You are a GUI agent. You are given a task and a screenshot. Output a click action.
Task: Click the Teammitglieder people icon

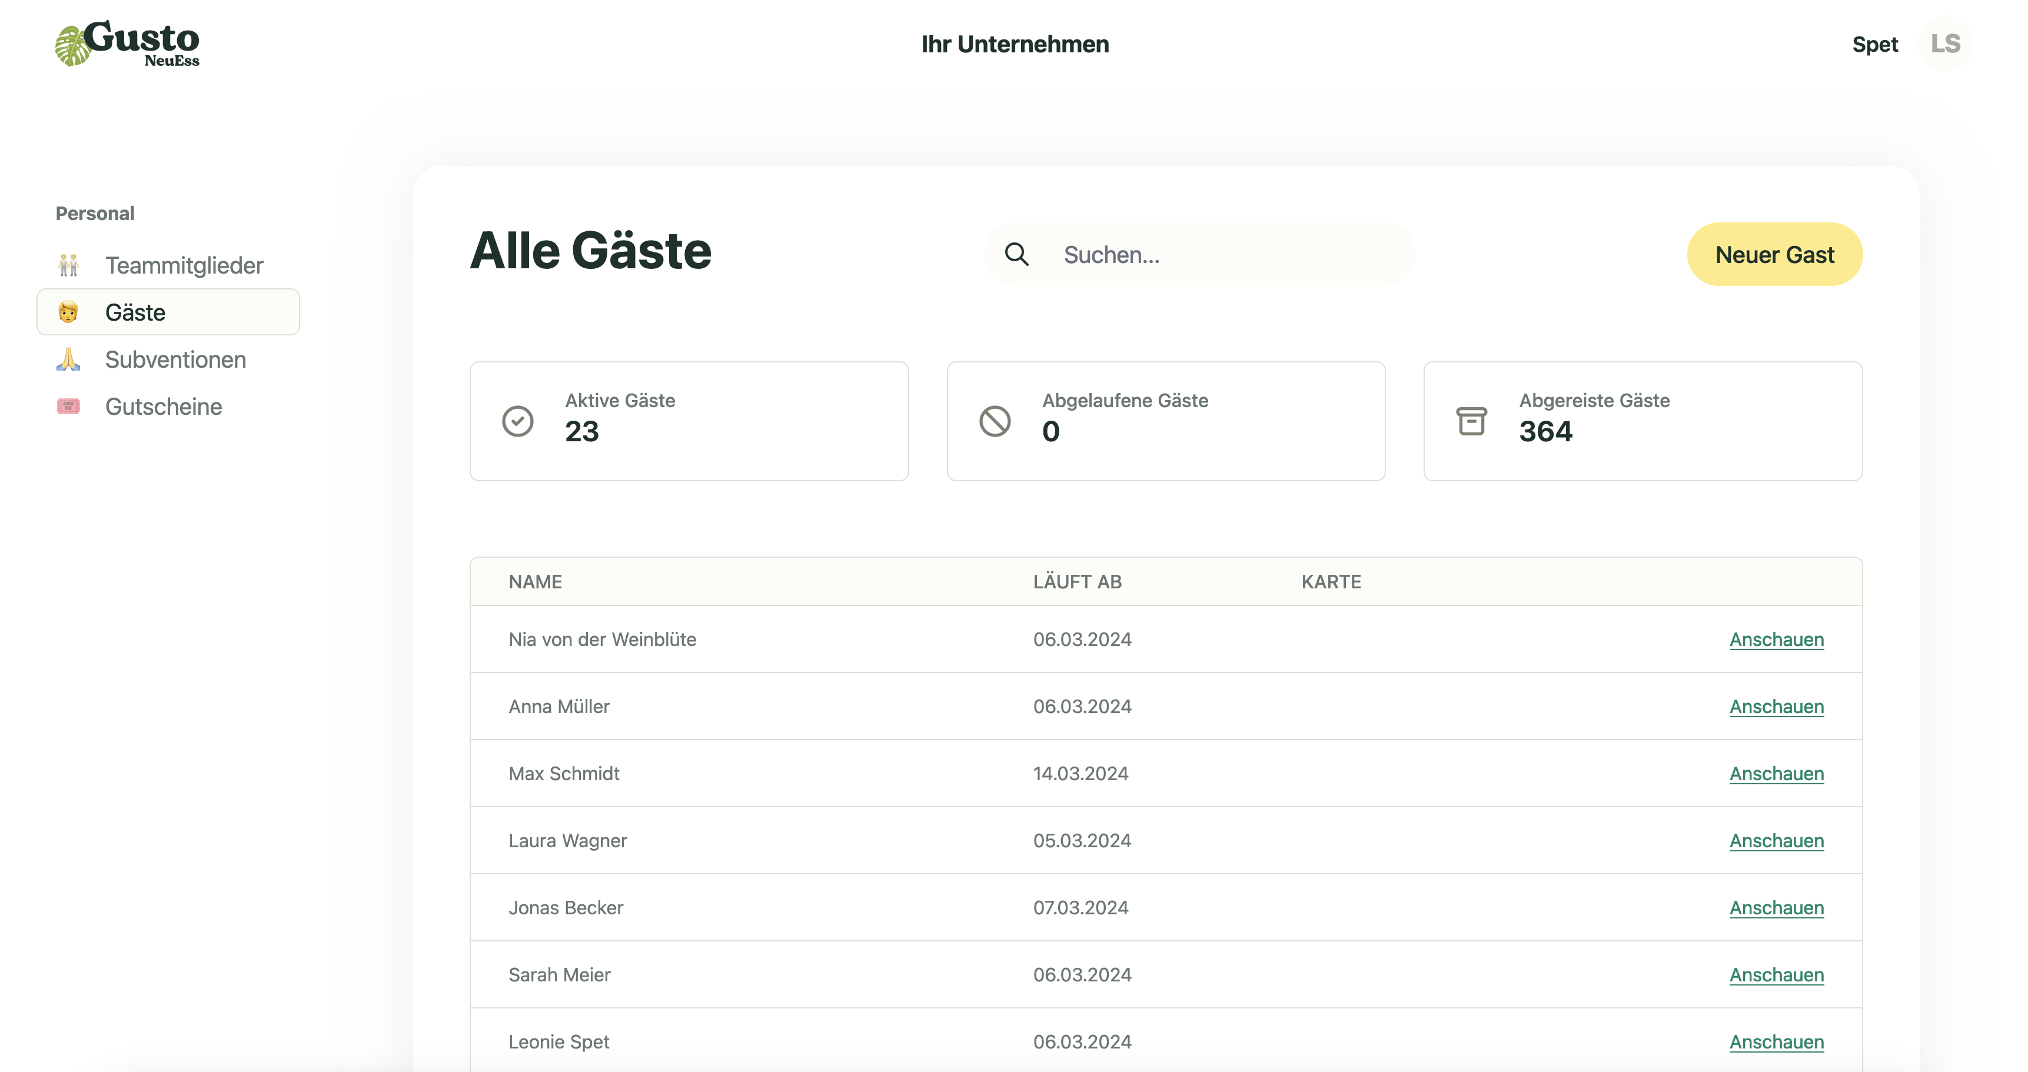tap(68, 265)
